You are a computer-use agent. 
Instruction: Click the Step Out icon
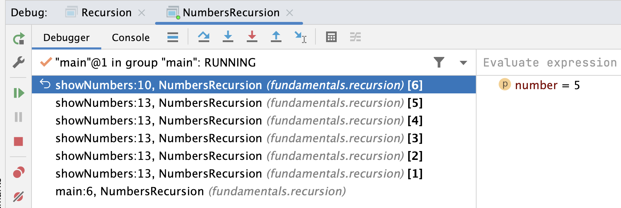(276, 37)
